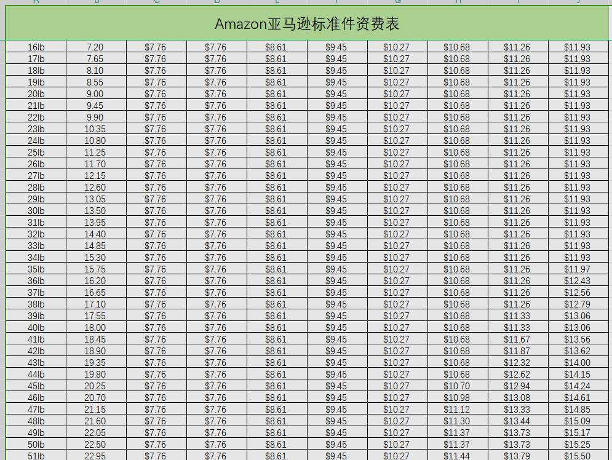The image size is (612, 460).
Task: Select the $12.56 cell in the 37lb row
Action: [x=578, y=293]
